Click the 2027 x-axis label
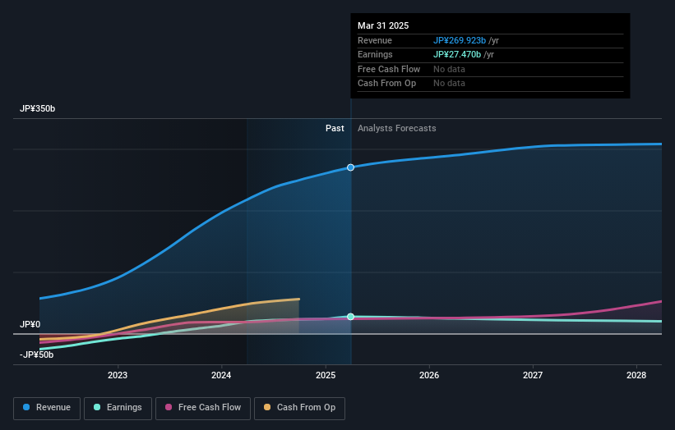This screenshot has height=430, width=675. point(533,376)
